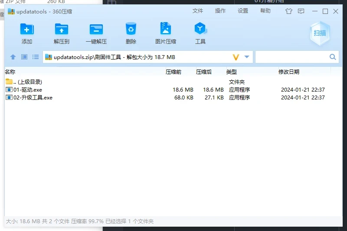The image size is (347, 231).
Task: Click the archive path text updatatools.zip\刷固件工具
Action: [x=87, y=57]
